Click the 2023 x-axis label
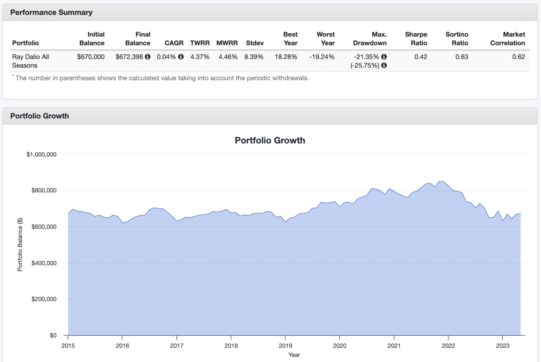Viewport: 541px width, 362px height. click(x=503, y=346)
